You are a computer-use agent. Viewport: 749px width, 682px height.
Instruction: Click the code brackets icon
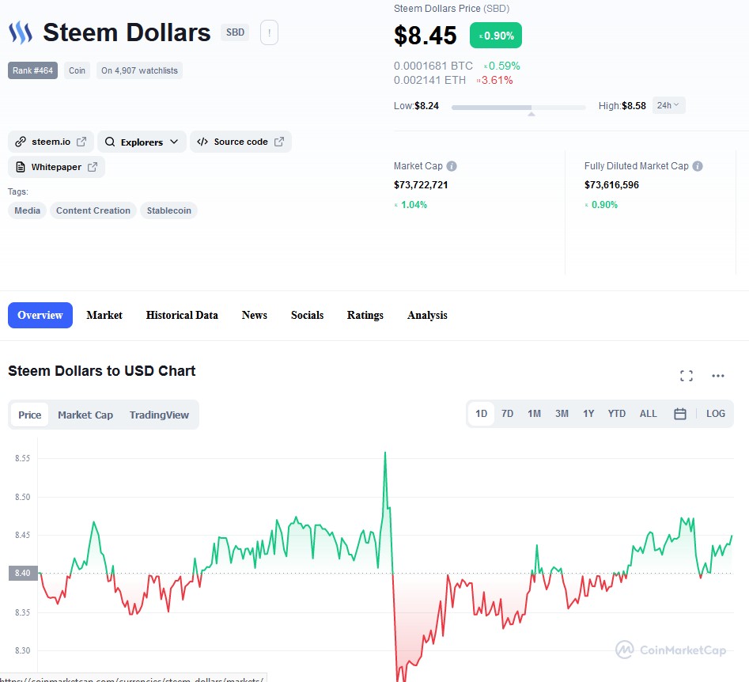click(202, 142)
